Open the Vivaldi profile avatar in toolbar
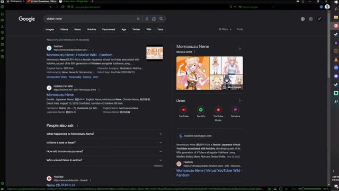The image size is (339, 191). (327, 7)
